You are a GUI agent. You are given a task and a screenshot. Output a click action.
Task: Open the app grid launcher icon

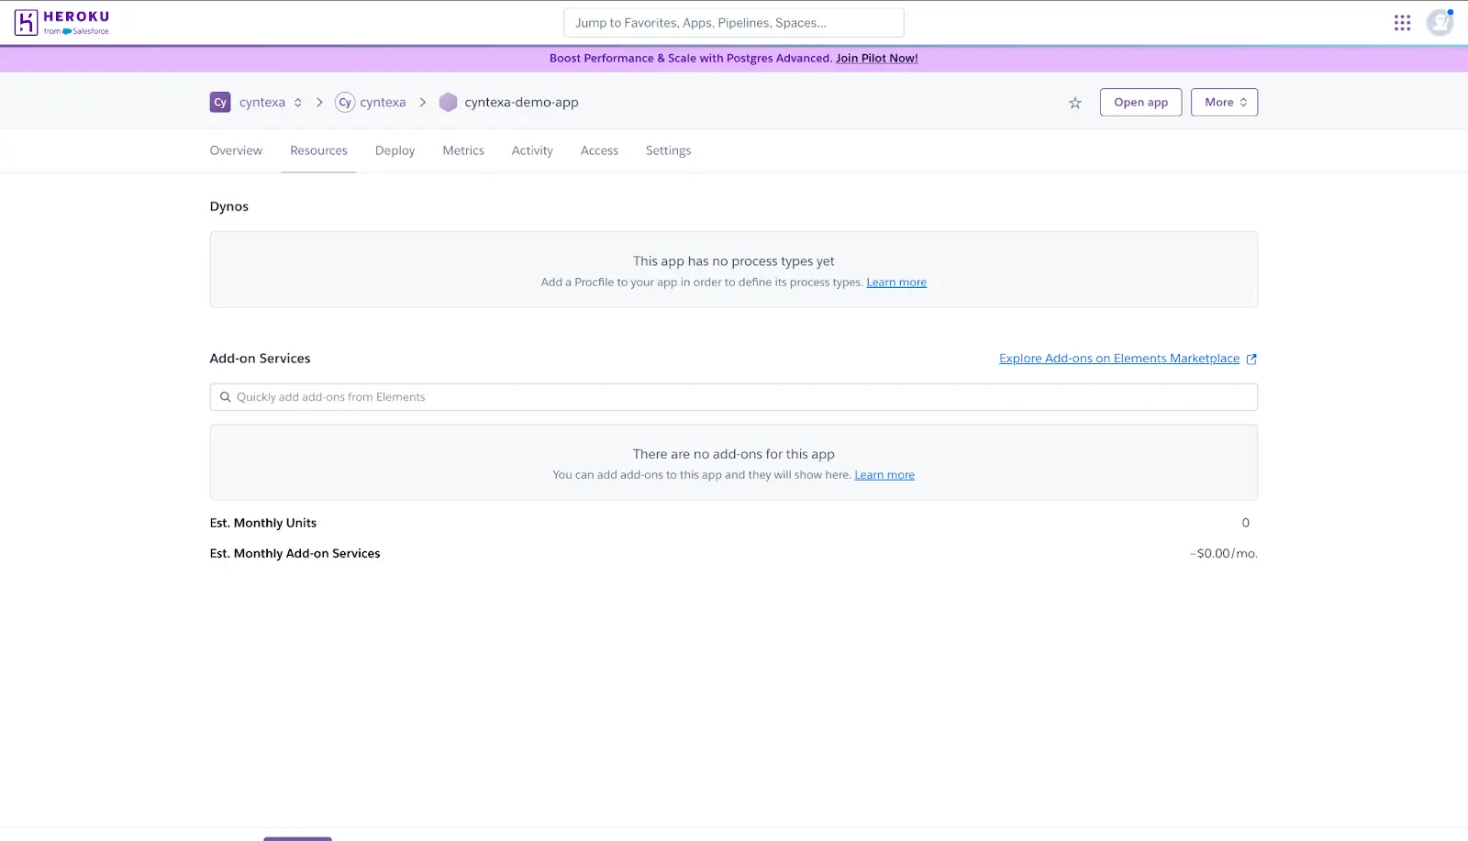[x=1402, y=22]
